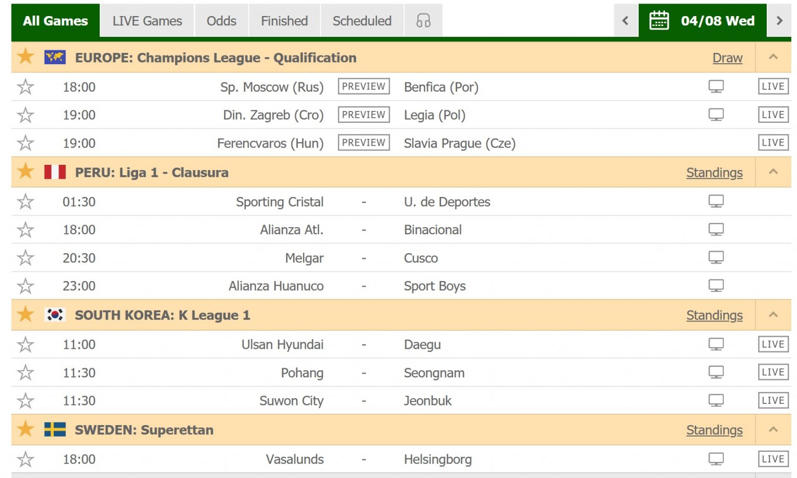Viewport: 797px width, 478px height.
Task: Click LIVE badge for Vasalunds match
Action: click(x=773, y=459)
